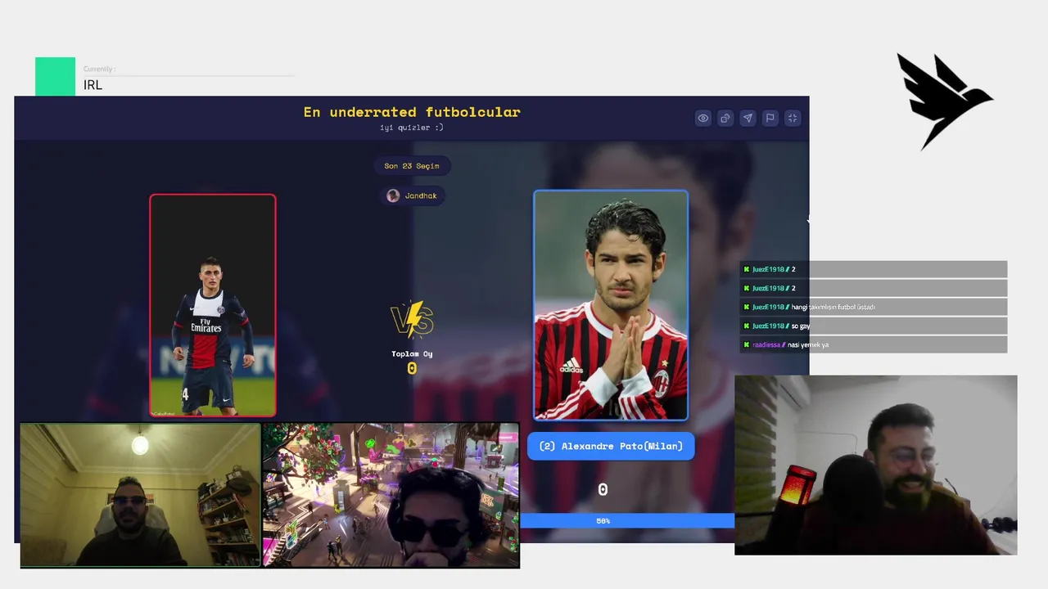Click the colorful game scene webcam feed
The width and height of the screenshot is (1048, 589).
pos(391,495)
